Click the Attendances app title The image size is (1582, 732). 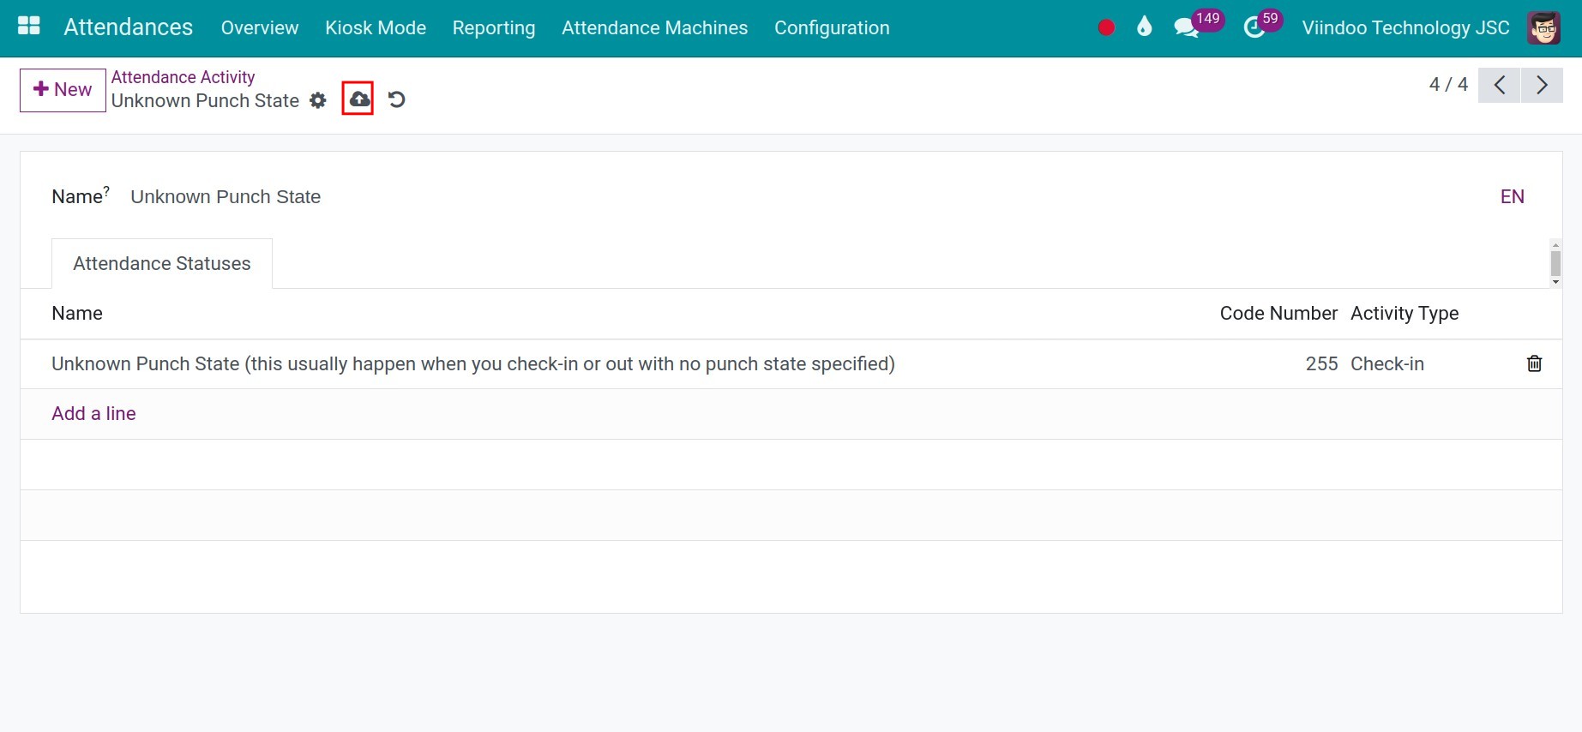click(129, 27)
